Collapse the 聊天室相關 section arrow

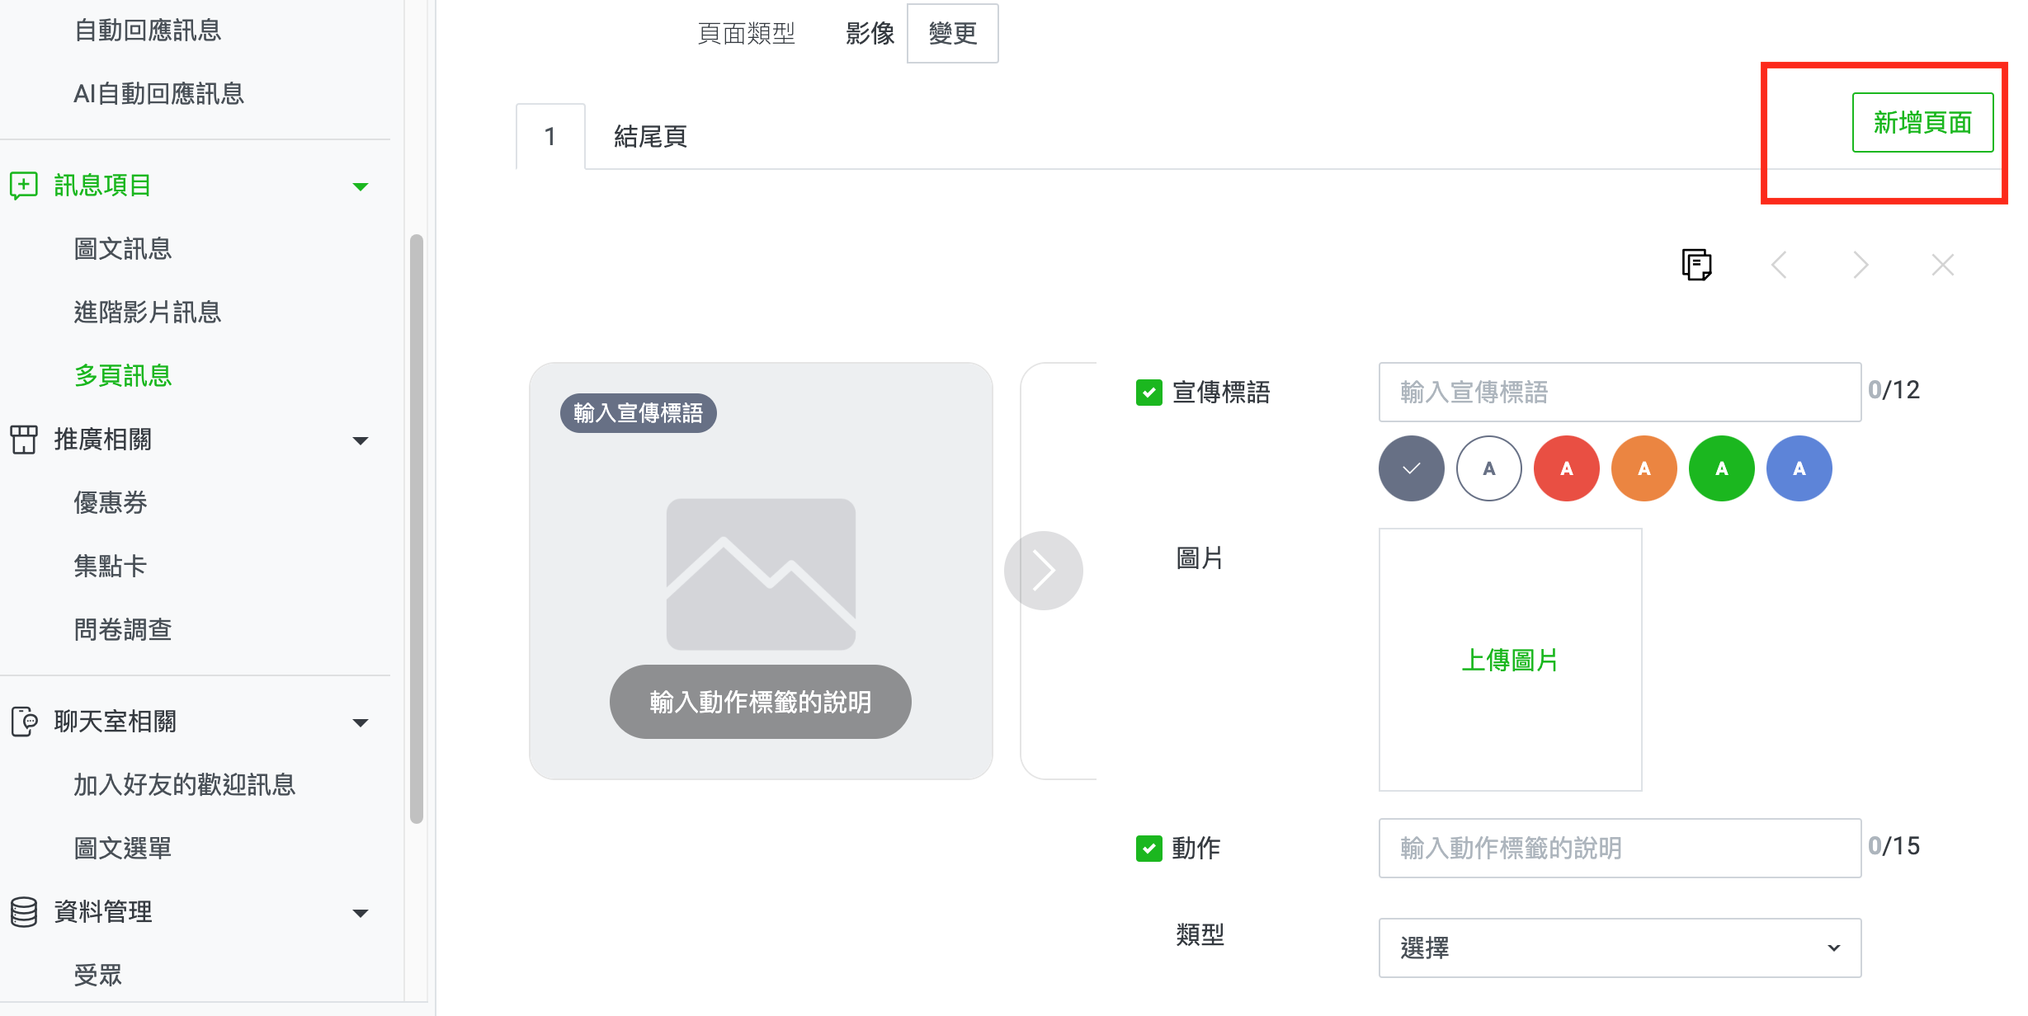click(x=360, y=723)
